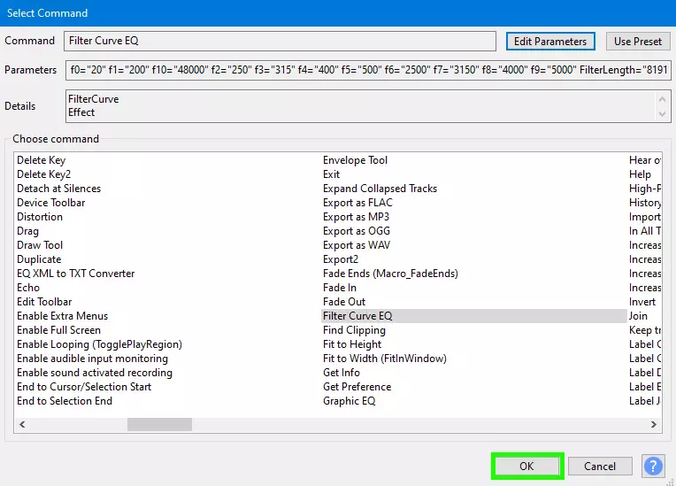The width and height of the screenshot is (676, 486).
Task: Select Export as MP3
Action: click(356, 217)
